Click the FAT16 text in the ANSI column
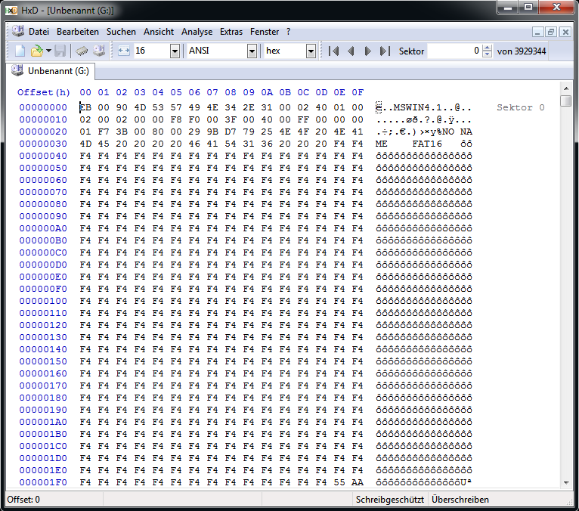 (427, 144)
